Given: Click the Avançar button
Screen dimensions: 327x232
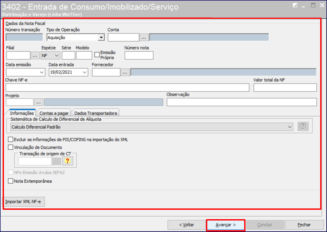Looking at the screenshot, I should click(x=226, y=225).
